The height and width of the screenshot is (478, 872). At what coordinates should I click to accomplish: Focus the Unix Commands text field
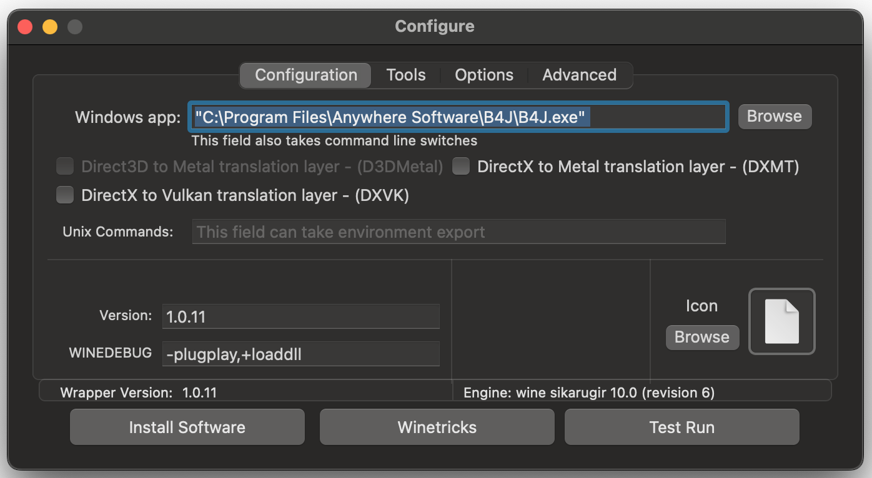tap(458, 232)
